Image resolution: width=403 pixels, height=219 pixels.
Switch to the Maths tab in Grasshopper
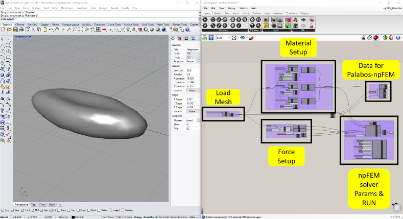(x=218, y=13)
